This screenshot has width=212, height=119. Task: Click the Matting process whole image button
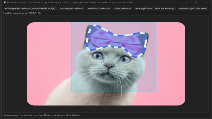[x=30, y=9]
